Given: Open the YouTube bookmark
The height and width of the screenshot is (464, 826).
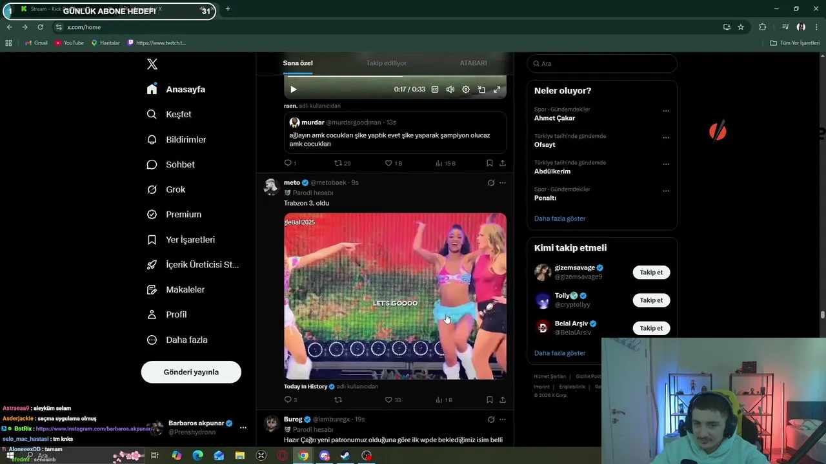Looking at the screenshot, I should pos(69,43).
